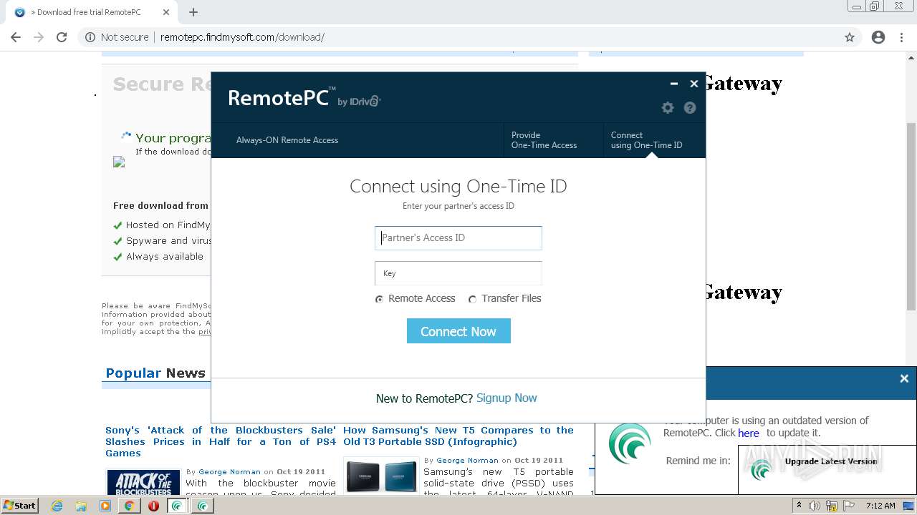Switch to second RemotePC taskbar item
This screenshot has width=917, height=515.
tap(202, 506)
